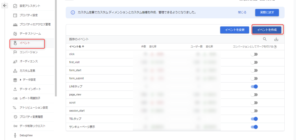Select the page_view event name
This screenshot has height=140, width=296.
[75, 95]
